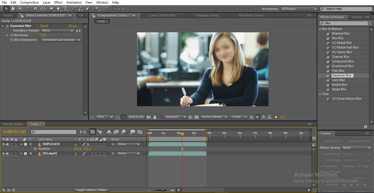Click the Blurriness stopwatch icon
The image size is (374, 193).
coord(12,35)
